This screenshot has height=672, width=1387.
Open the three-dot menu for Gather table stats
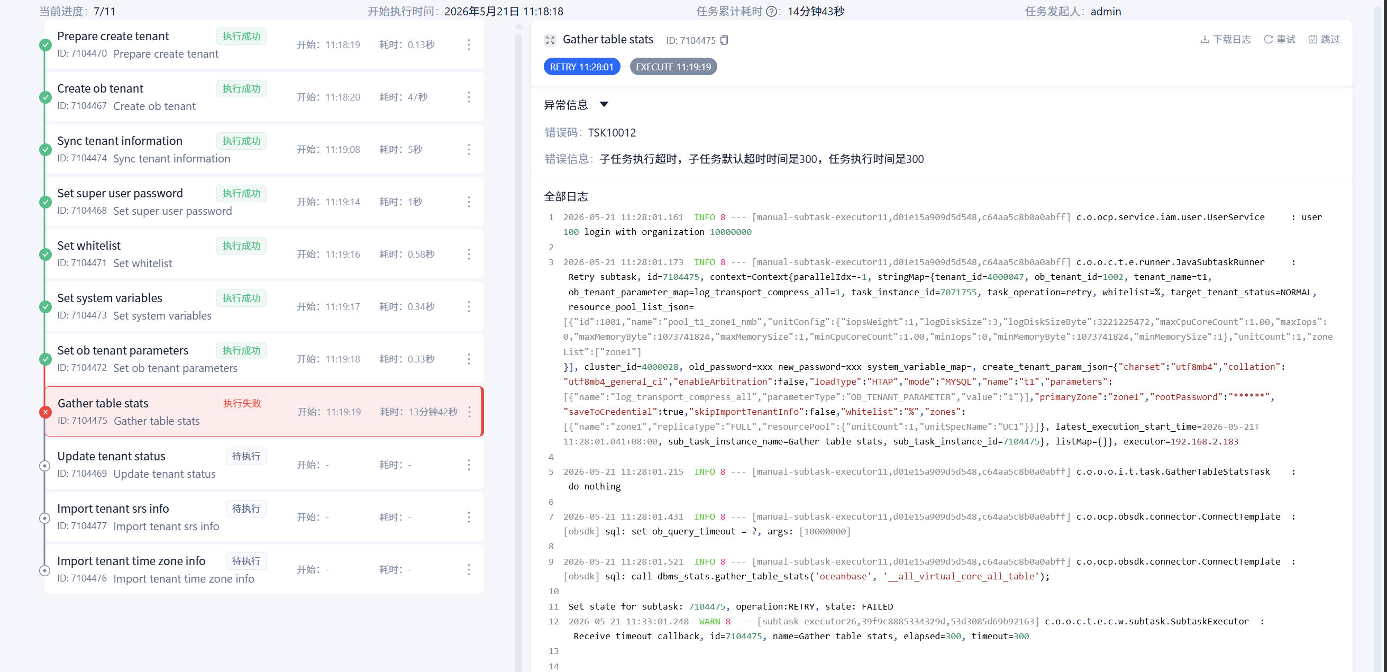pos(470,412)
